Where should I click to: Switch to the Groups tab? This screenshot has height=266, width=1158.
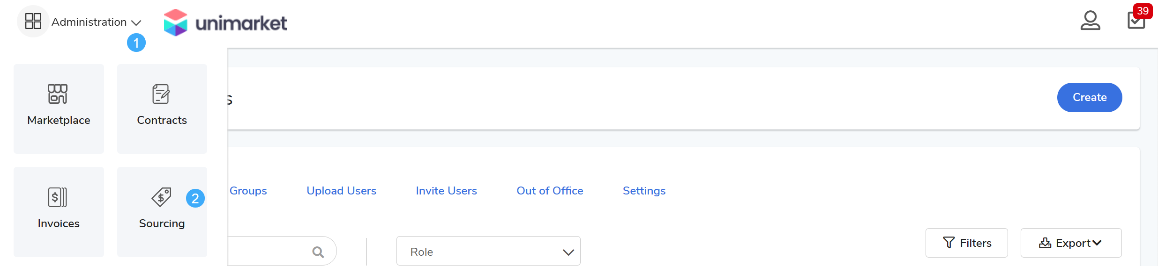click(248, 191)
